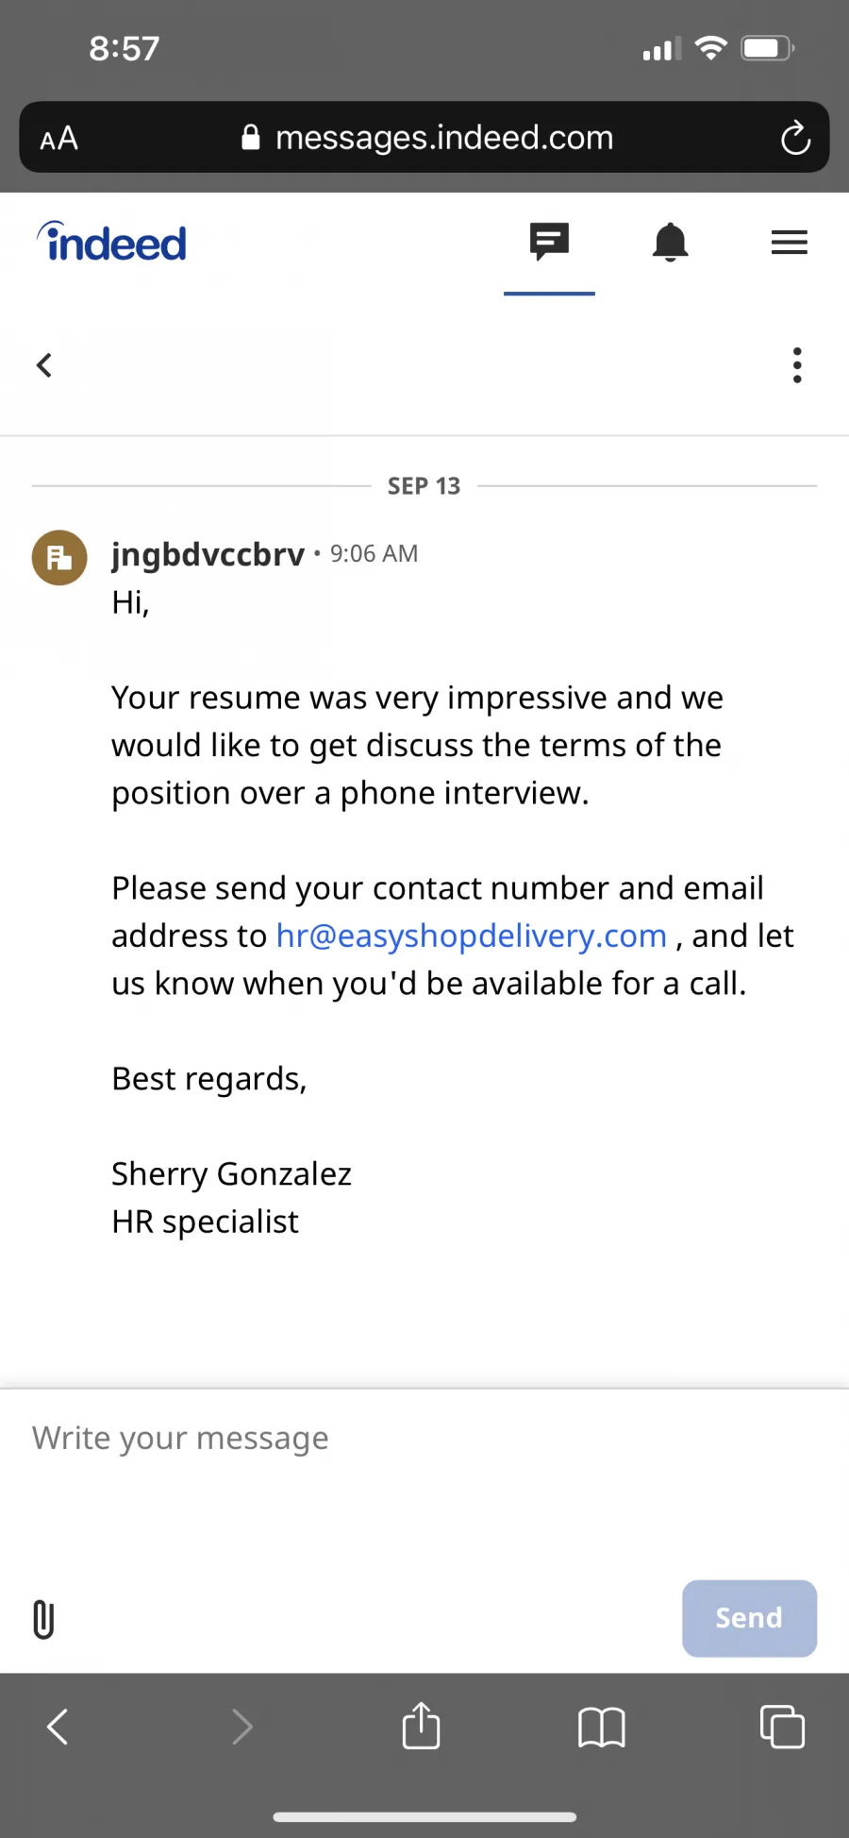Focus the Write your message field
849x1838 pixels.
pos(424,1473)
